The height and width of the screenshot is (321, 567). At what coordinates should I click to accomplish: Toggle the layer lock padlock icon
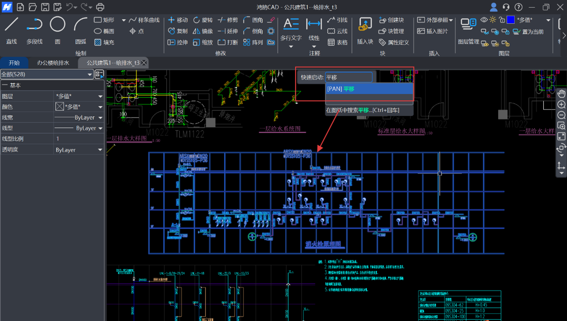pos(502,20)
